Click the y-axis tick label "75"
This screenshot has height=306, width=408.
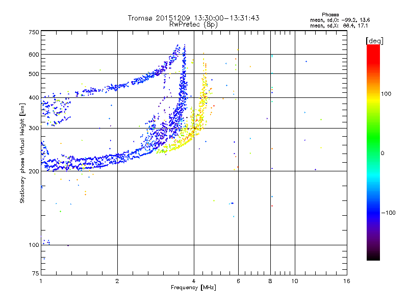[36, 273]
